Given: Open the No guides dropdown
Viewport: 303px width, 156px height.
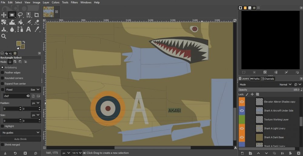Looking at the screenshot, I should click(21, 133).
